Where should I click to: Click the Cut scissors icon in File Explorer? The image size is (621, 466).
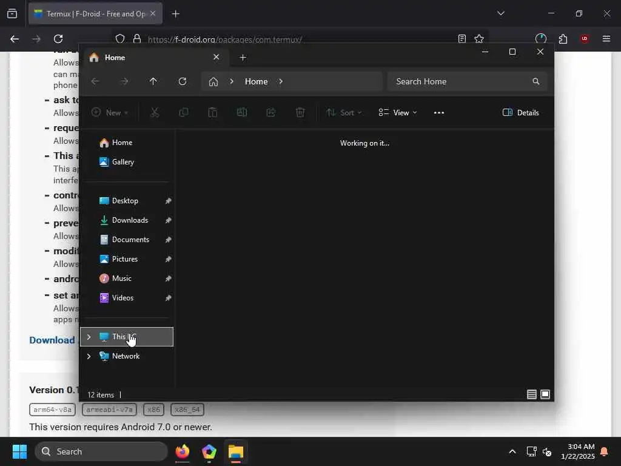click(x=155, y=112)
